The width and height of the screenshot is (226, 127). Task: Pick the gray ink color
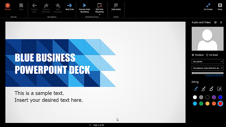201,97
